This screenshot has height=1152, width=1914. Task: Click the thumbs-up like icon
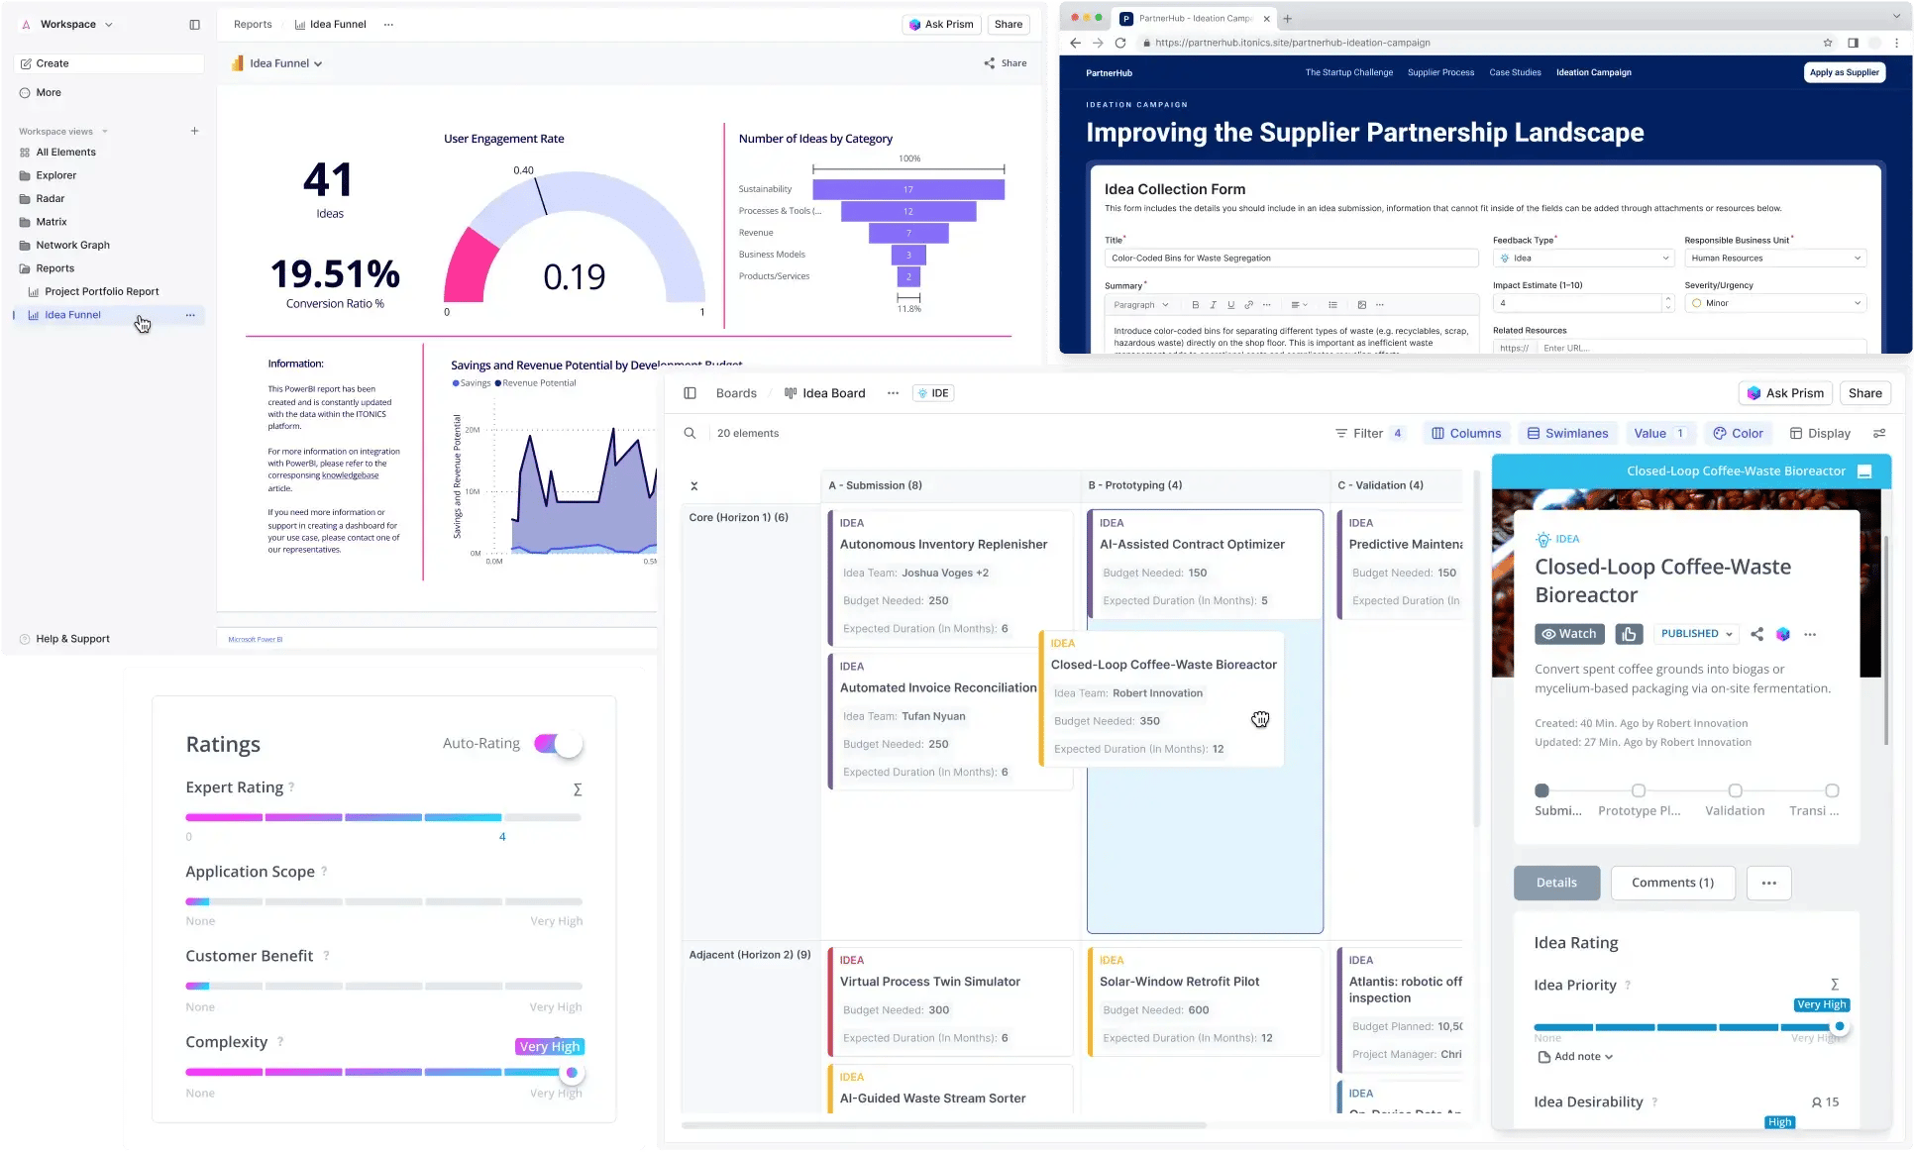[x=1629, y=634]
